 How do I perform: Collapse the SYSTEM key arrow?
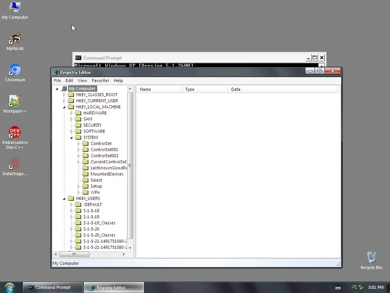pos(71,137)
